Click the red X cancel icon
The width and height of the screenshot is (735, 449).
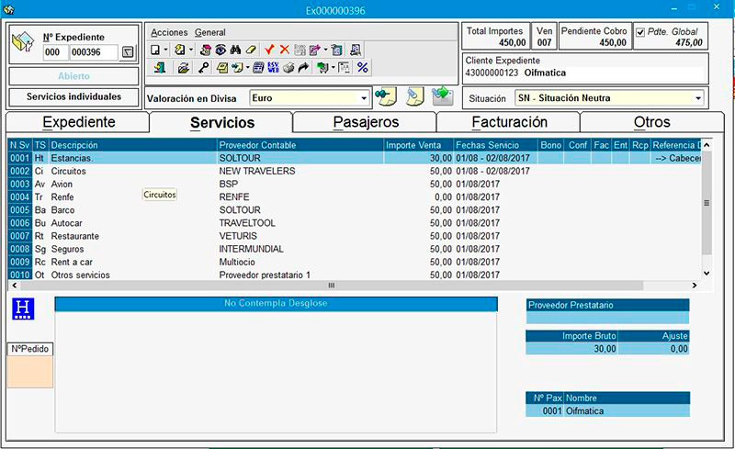click(x=284, y=50)
